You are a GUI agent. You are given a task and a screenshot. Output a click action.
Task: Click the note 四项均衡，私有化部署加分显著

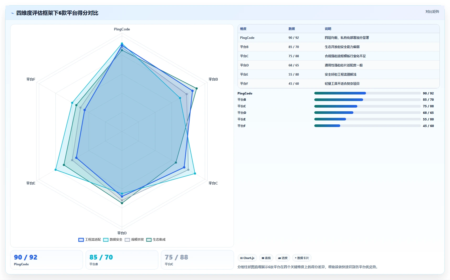tap(347, 38)
